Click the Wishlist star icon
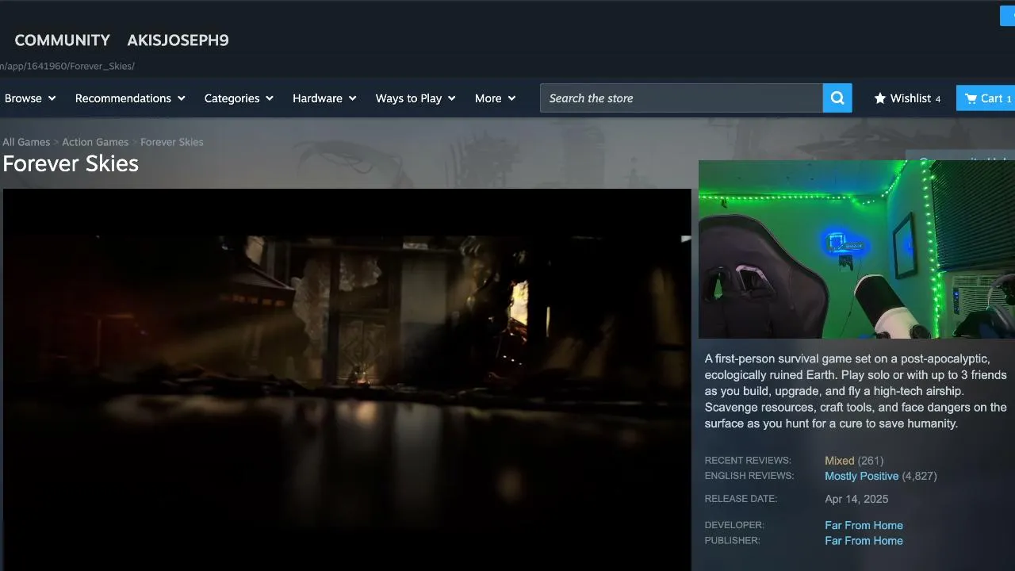 pyautogui.click(x=879, y=98)
